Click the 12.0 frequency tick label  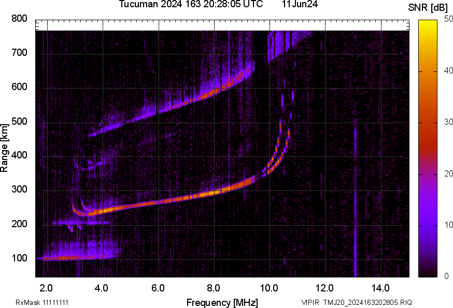point(325,288)
